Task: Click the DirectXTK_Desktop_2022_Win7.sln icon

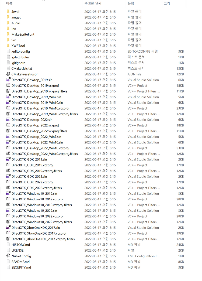Action: (8, 136)
